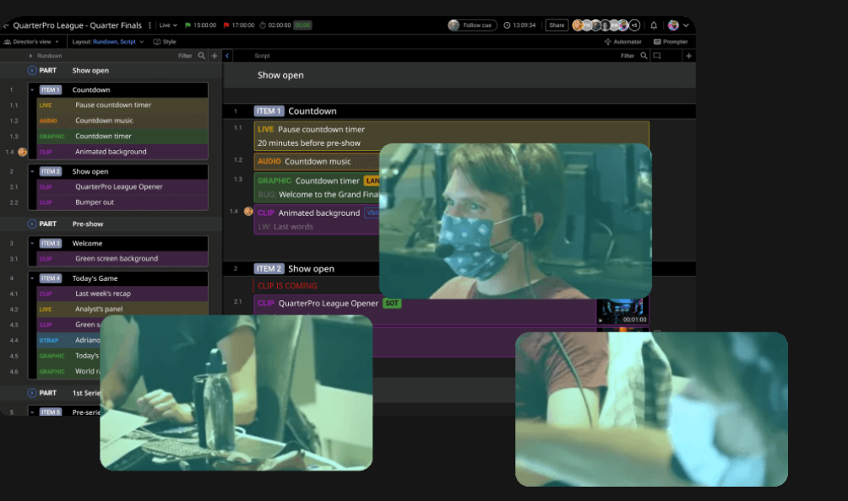The height and width of the screenshot is (501, 848).
Task: Add new element in Script panel
Action: [688, 56]
